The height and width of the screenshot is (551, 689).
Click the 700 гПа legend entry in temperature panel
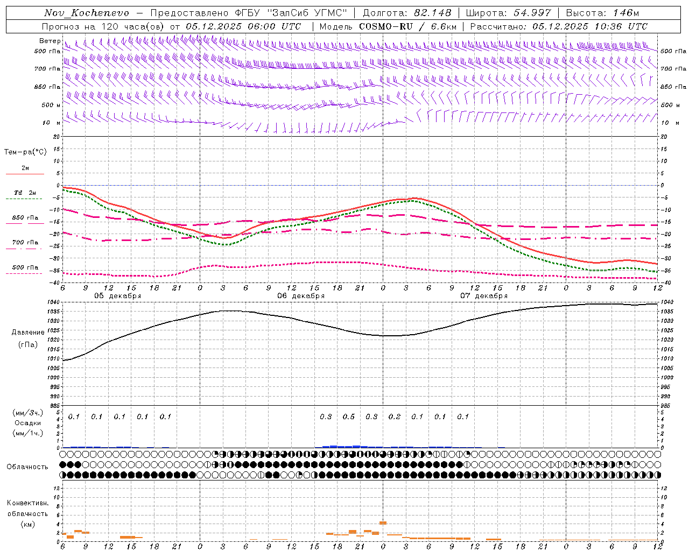[x=25, y=243]
